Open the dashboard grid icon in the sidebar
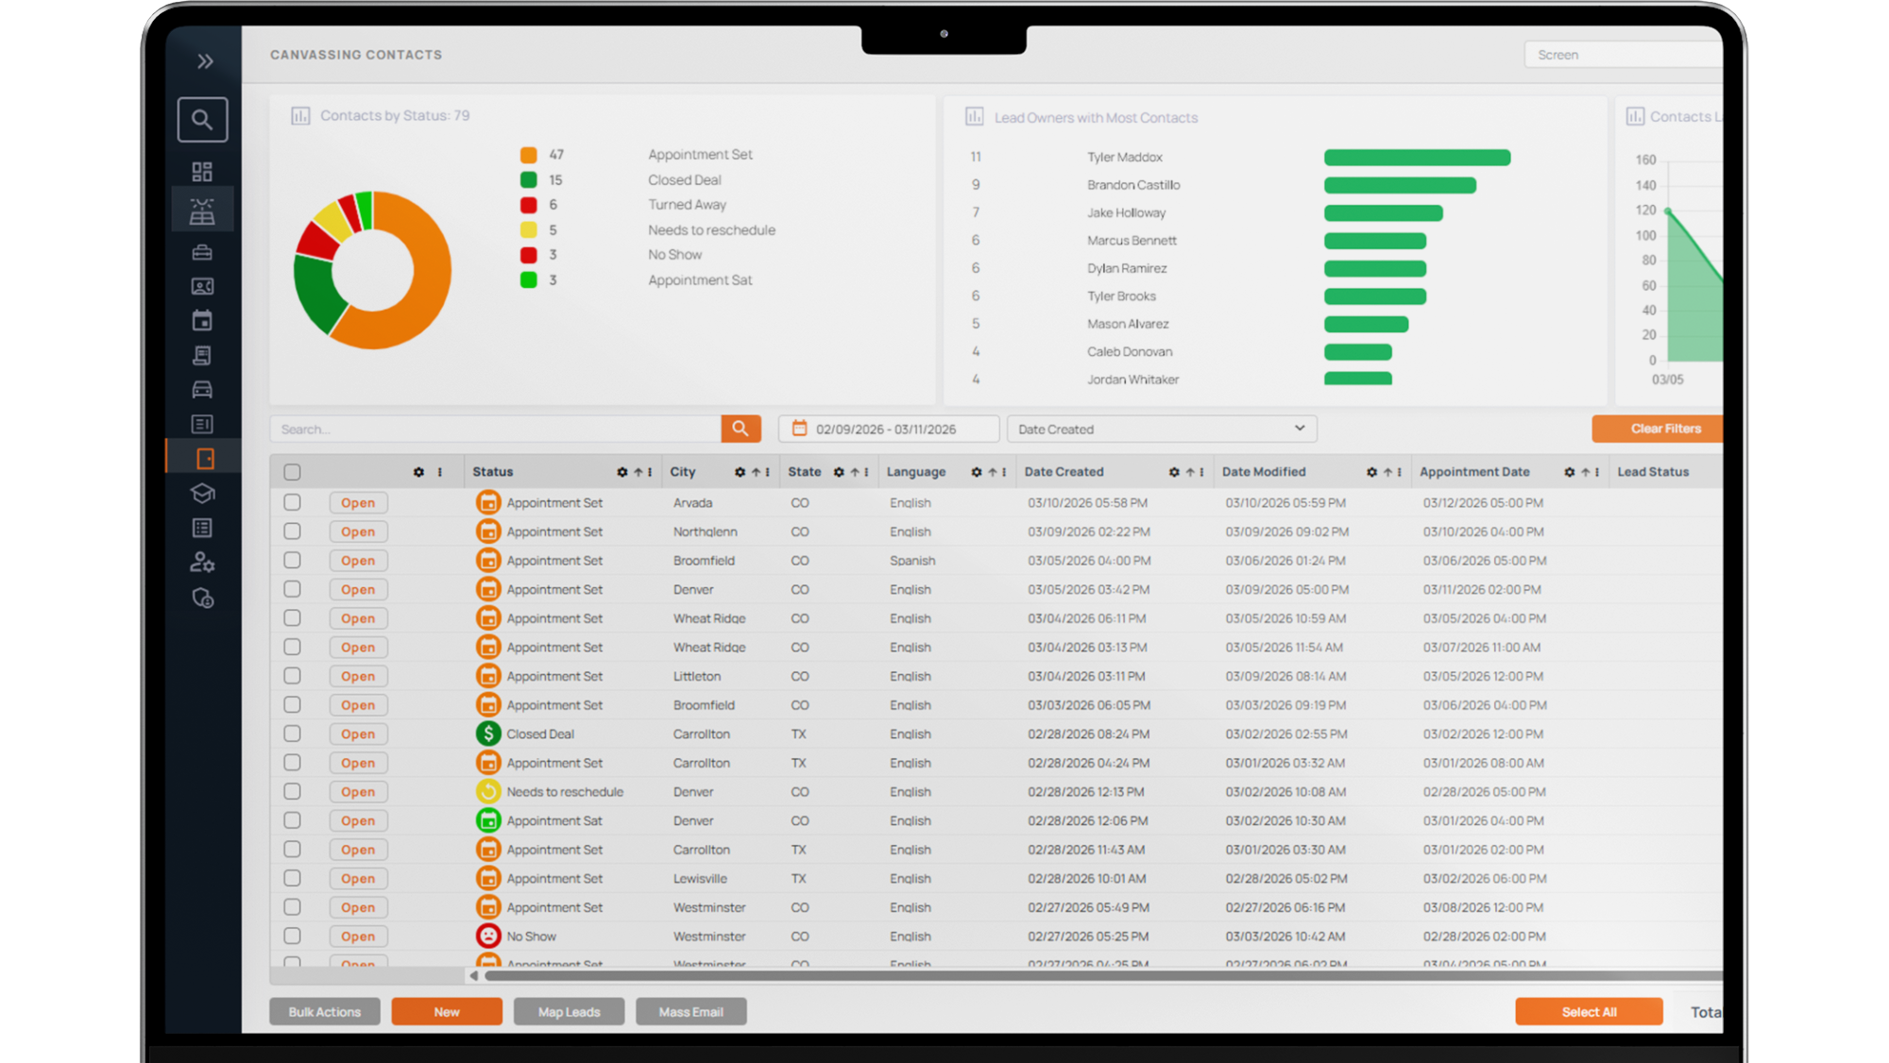The height and width of the screenshot is (1063, 1889). coord(202,172)
